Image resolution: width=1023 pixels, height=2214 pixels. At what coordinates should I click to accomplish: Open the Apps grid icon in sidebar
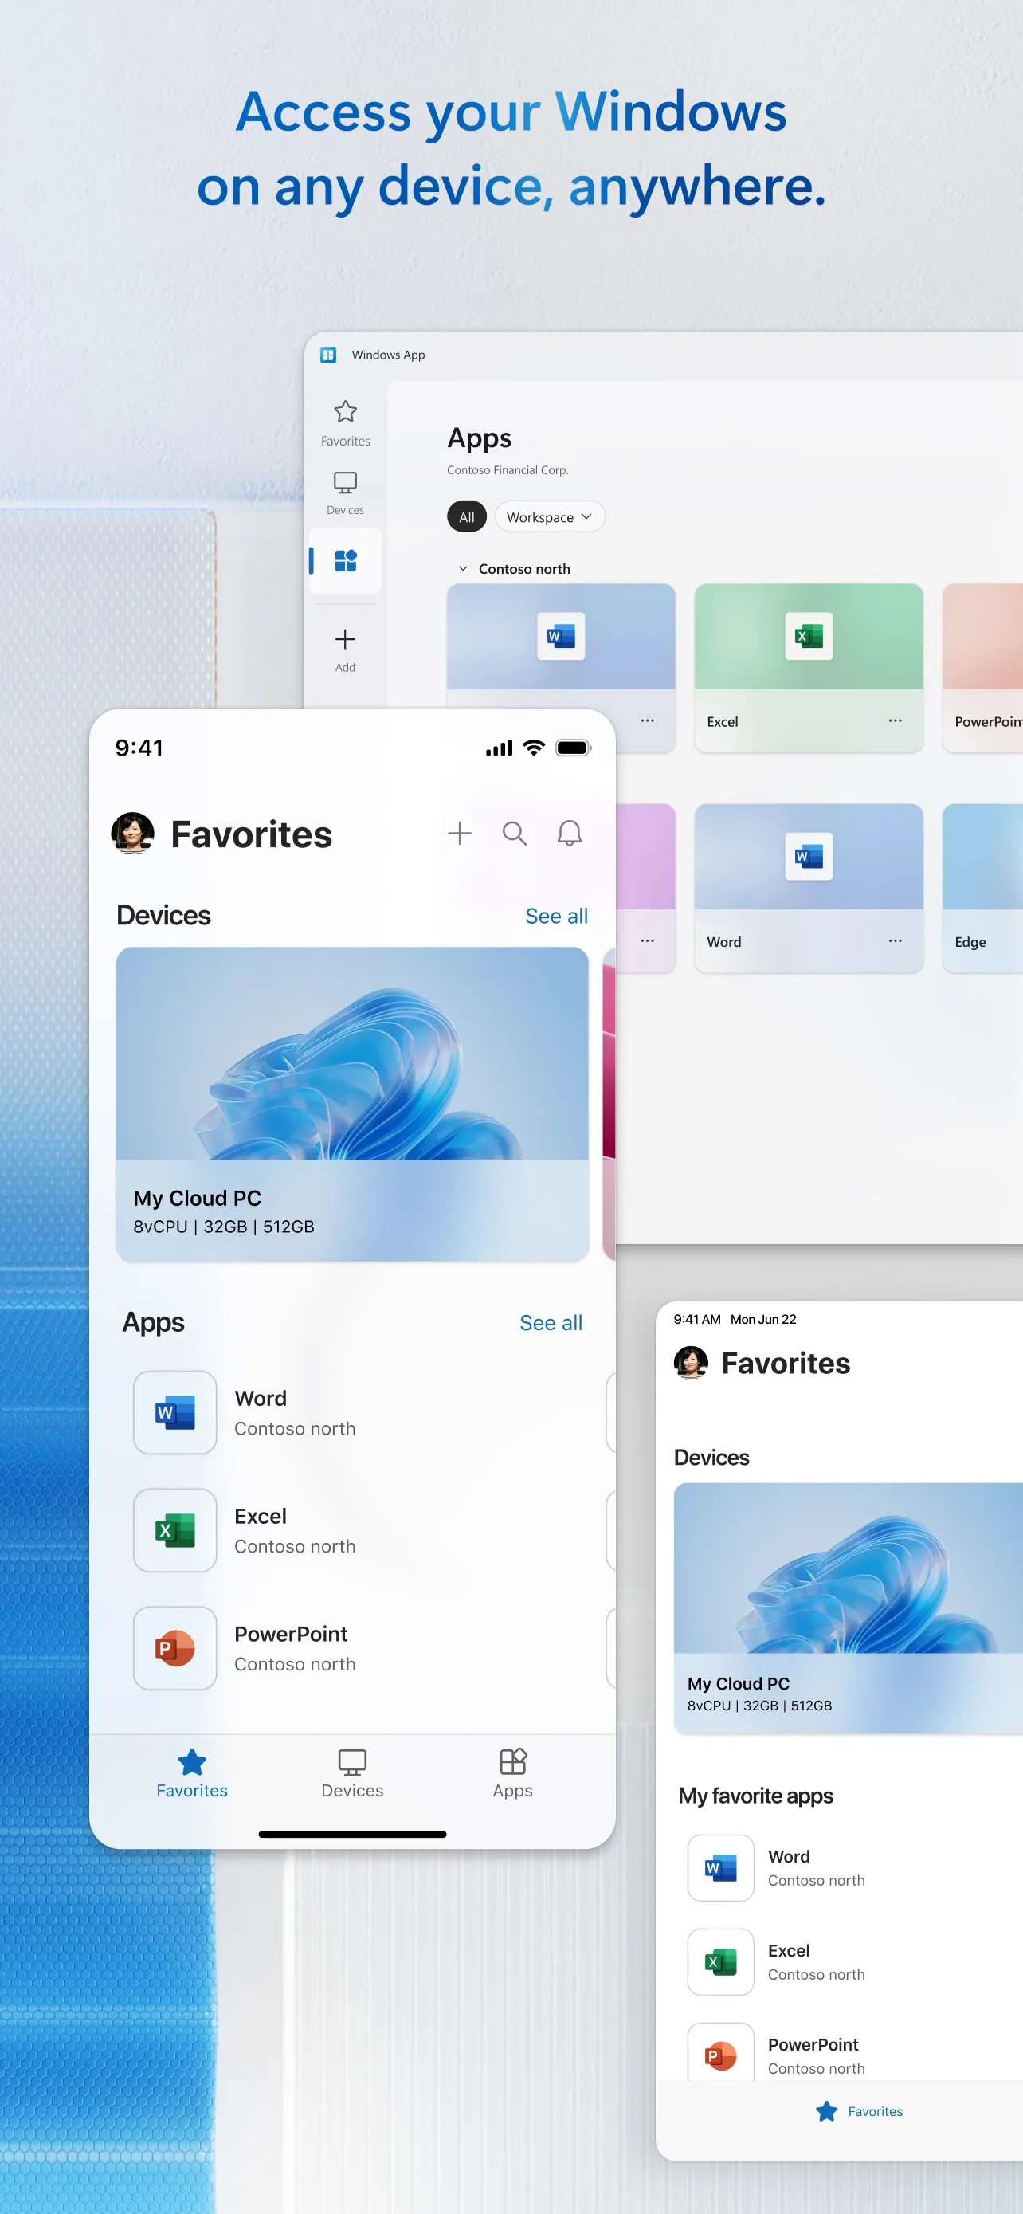point(345,560)
